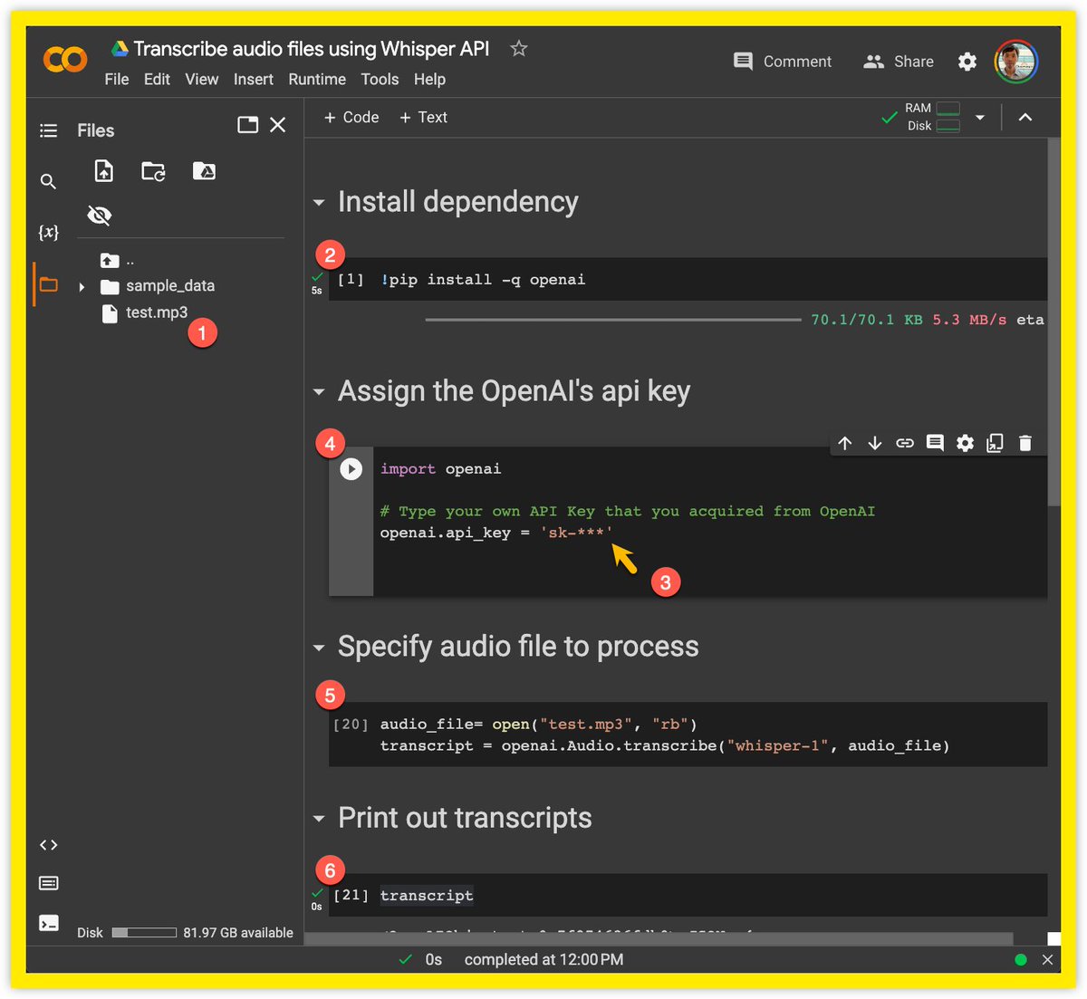Image resolution: width=1087 pixels, height=999 pixels.
Task: Click the 'sk-***' API key string
Action: 576,533
